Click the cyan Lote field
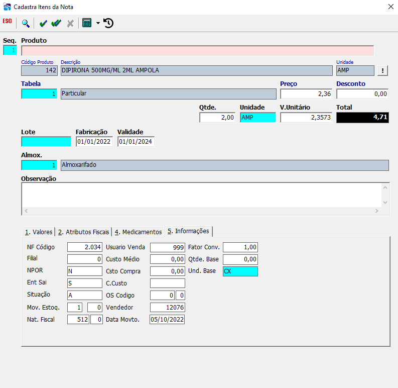This screenshot has height=388, width=398. click(x=46, y=142)
